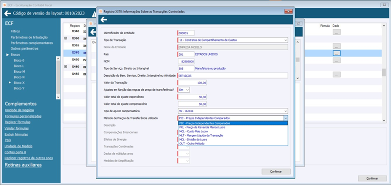Click Descrição do Bem field SERVIÇOS

(x=233, y=76)
